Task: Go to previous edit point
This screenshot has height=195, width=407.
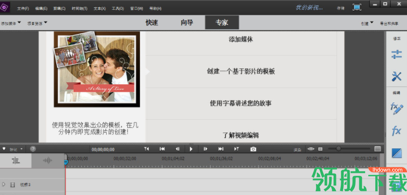Action: 146,149
